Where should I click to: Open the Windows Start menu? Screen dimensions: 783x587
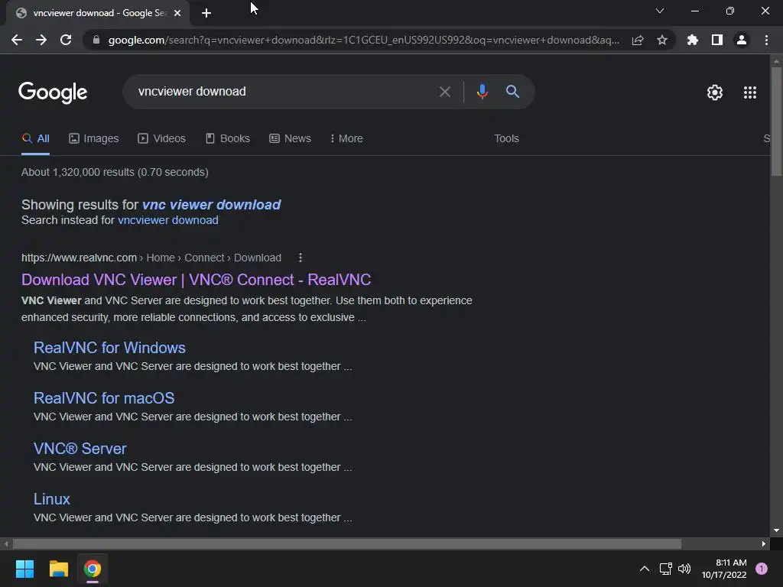click(x=24, y=569)
